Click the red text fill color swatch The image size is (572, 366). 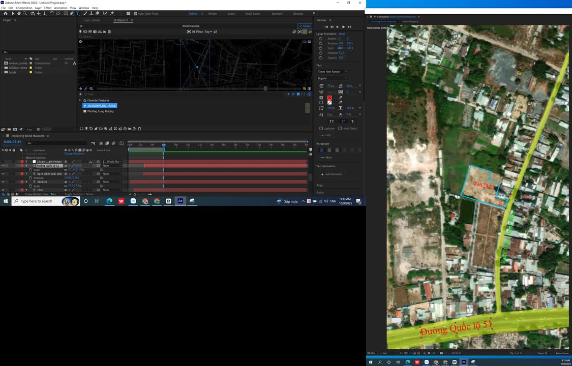tap(329, 98)
